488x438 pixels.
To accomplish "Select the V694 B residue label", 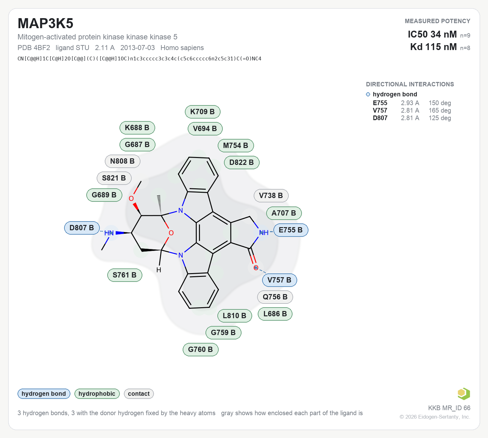I will pos(205,129).
